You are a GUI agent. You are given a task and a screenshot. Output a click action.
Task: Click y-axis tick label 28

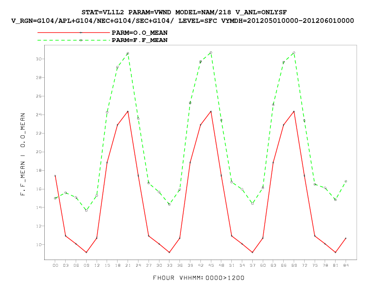[x=39, y=78]
